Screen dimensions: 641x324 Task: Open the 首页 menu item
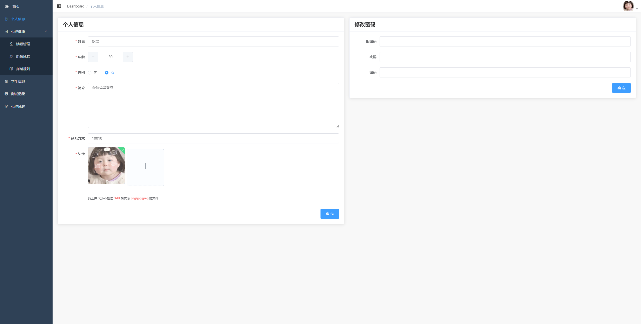coord(26,6)
